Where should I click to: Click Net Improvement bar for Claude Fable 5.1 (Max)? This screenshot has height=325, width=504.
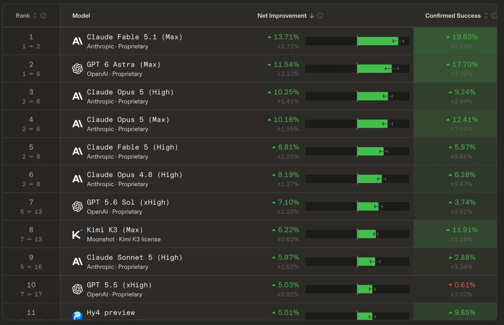point(357,41)
